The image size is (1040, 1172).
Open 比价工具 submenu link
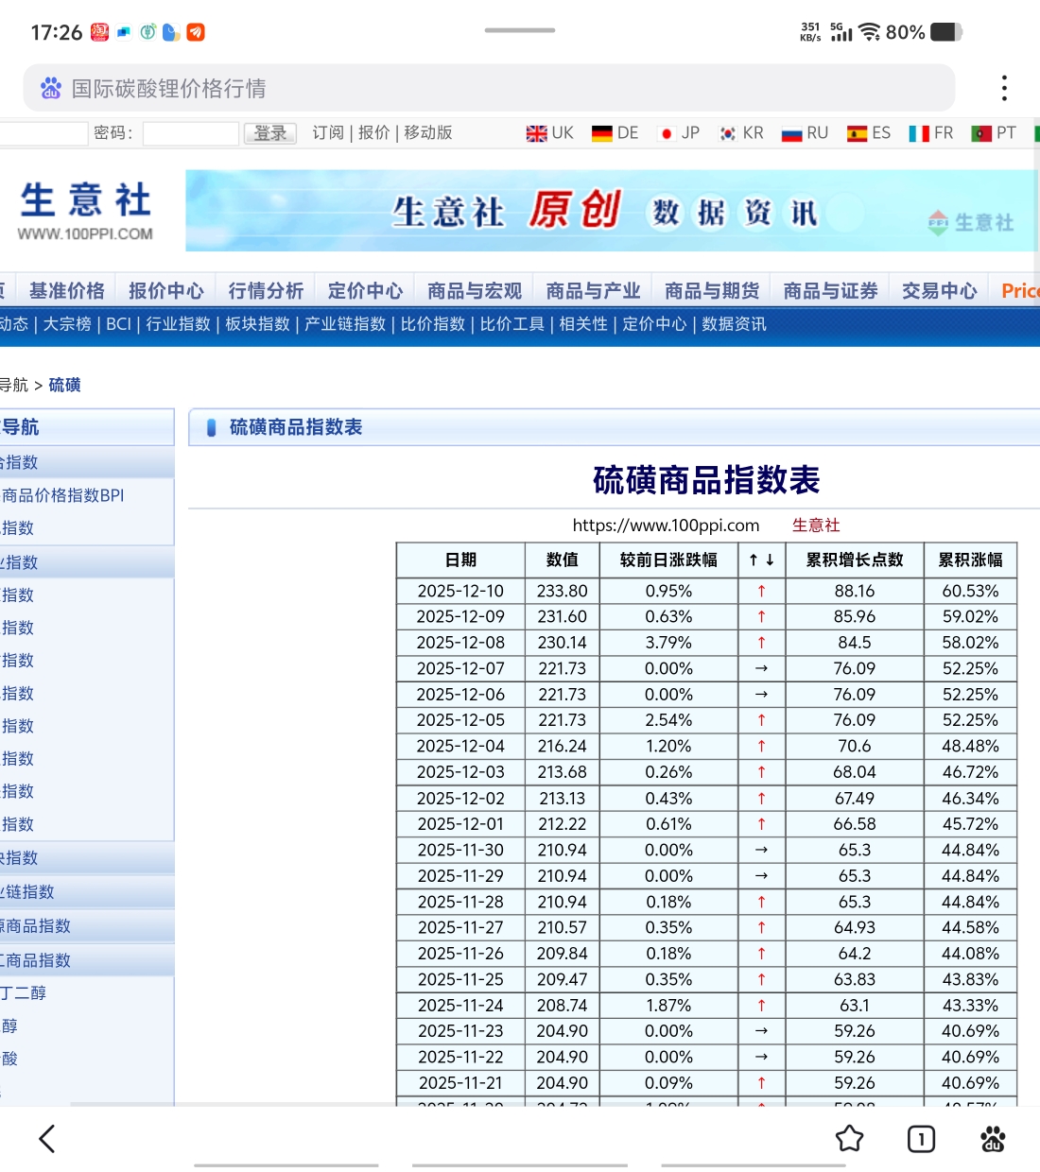click(x=511, y=324)
